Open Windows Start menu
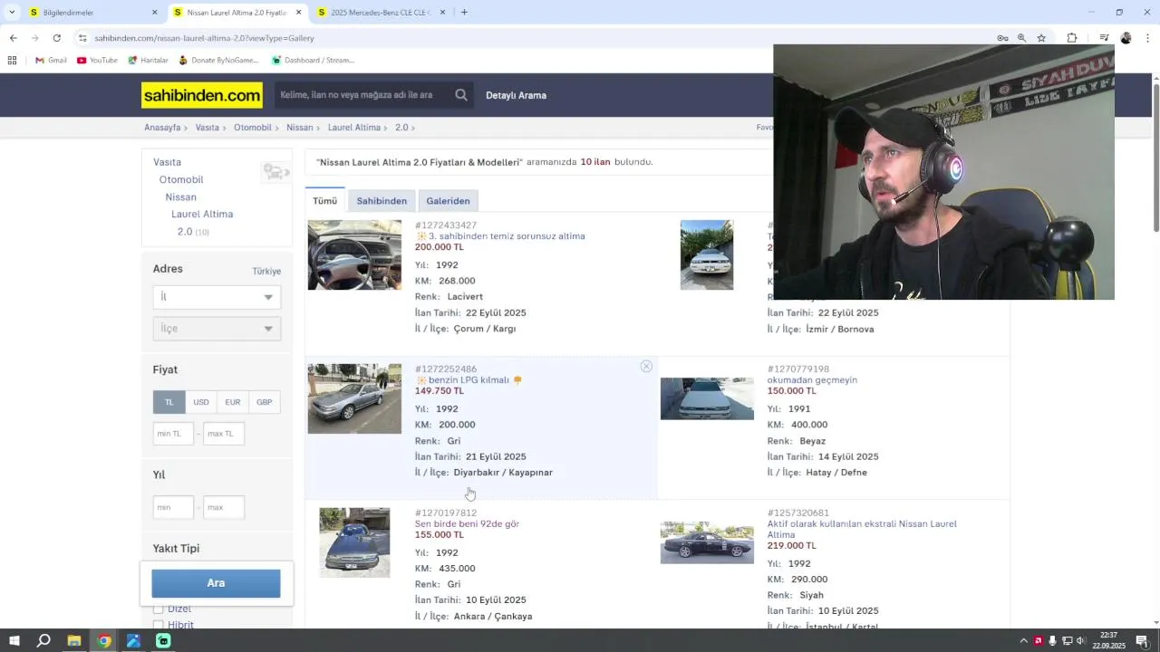1160x652 pixels. click(x=14, y=641)
